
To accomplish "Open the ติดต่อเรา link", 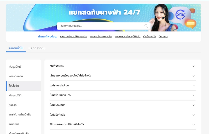I will [x=163, y=37].
